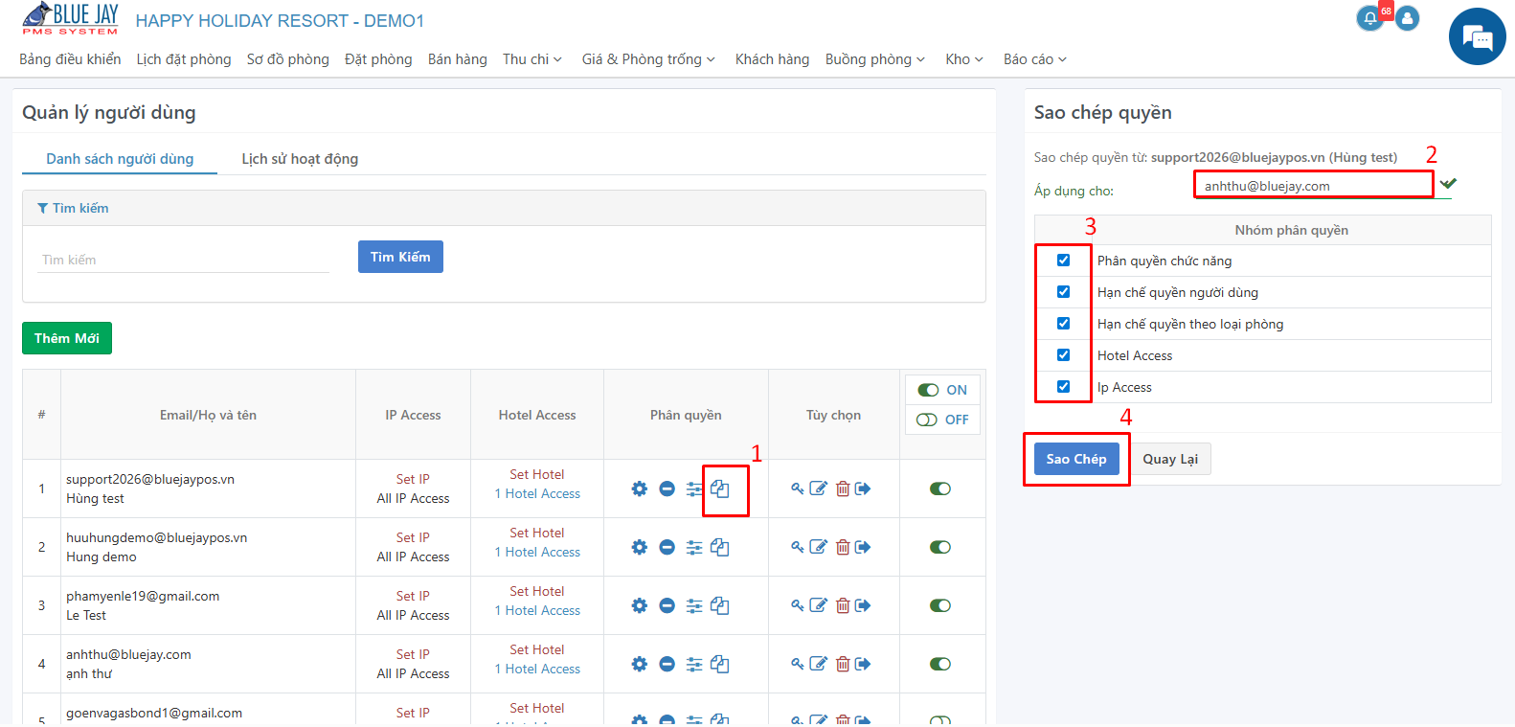Image resolution: width=1515 pixels, height=727 pixels.
Task: Click logout arrow icon for phamyenle19@gmail.com
Action: pyautogui.click(x=863, y=605)
